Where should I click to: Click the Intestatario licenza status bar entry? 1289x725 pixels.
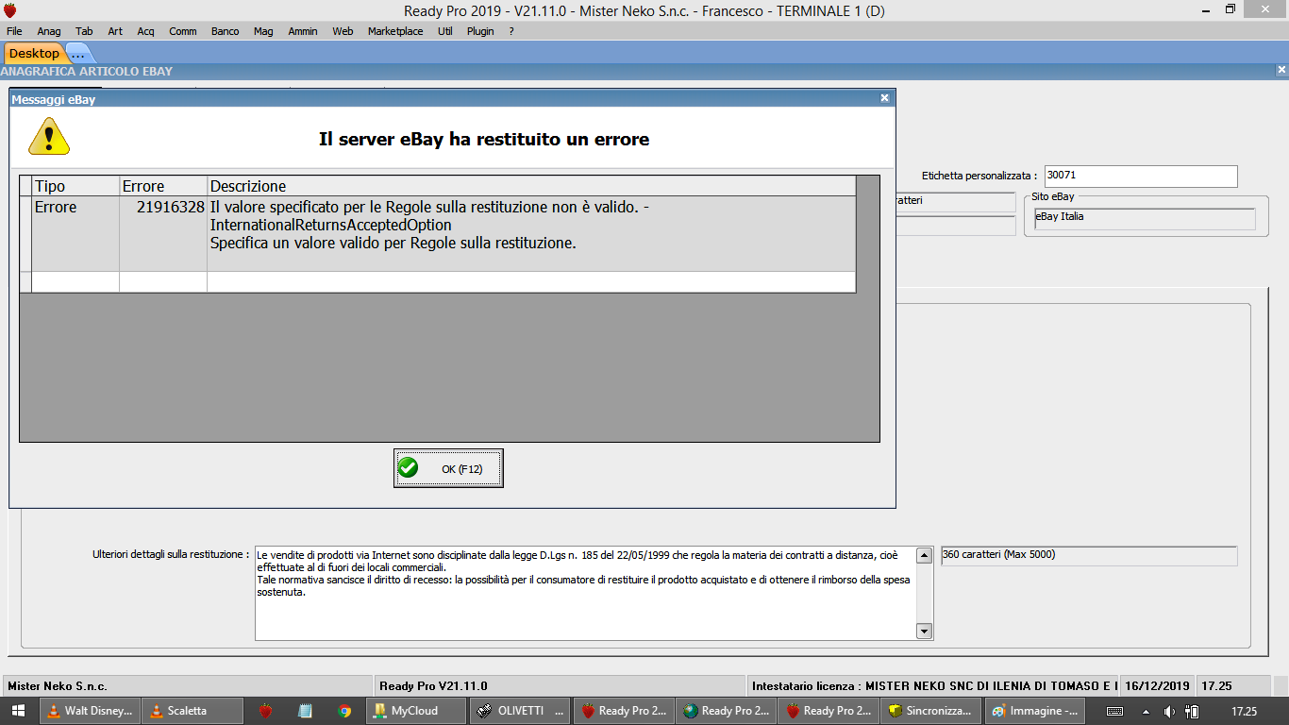coord(934,686)
